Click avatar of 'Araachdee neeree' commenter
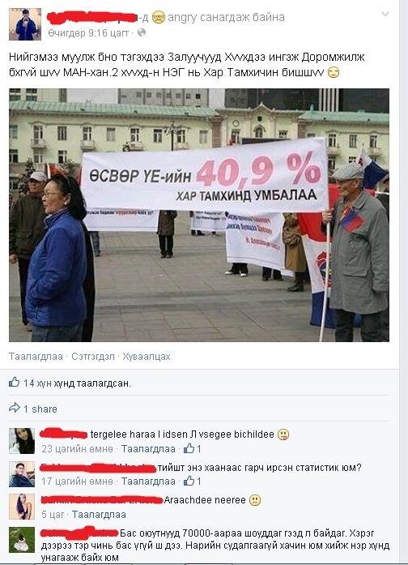Image resolution: width=408 pixels, height=565 pixels. [22, 507]
